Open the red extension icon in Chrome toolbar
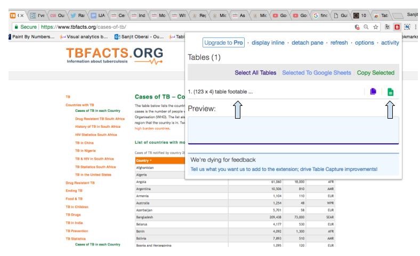Viewport: 420px width, 256px height. [x=397, y=27]
